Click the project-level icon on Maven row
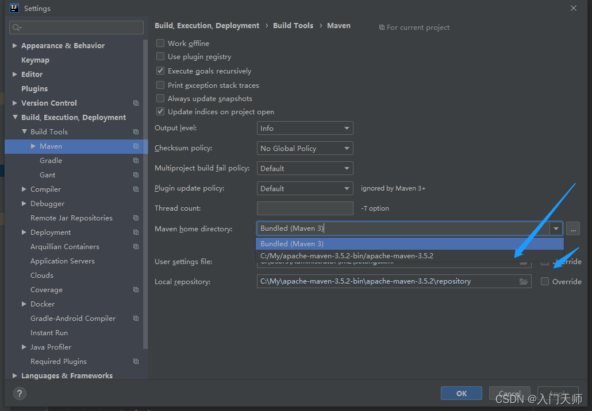 coord(136,146)
